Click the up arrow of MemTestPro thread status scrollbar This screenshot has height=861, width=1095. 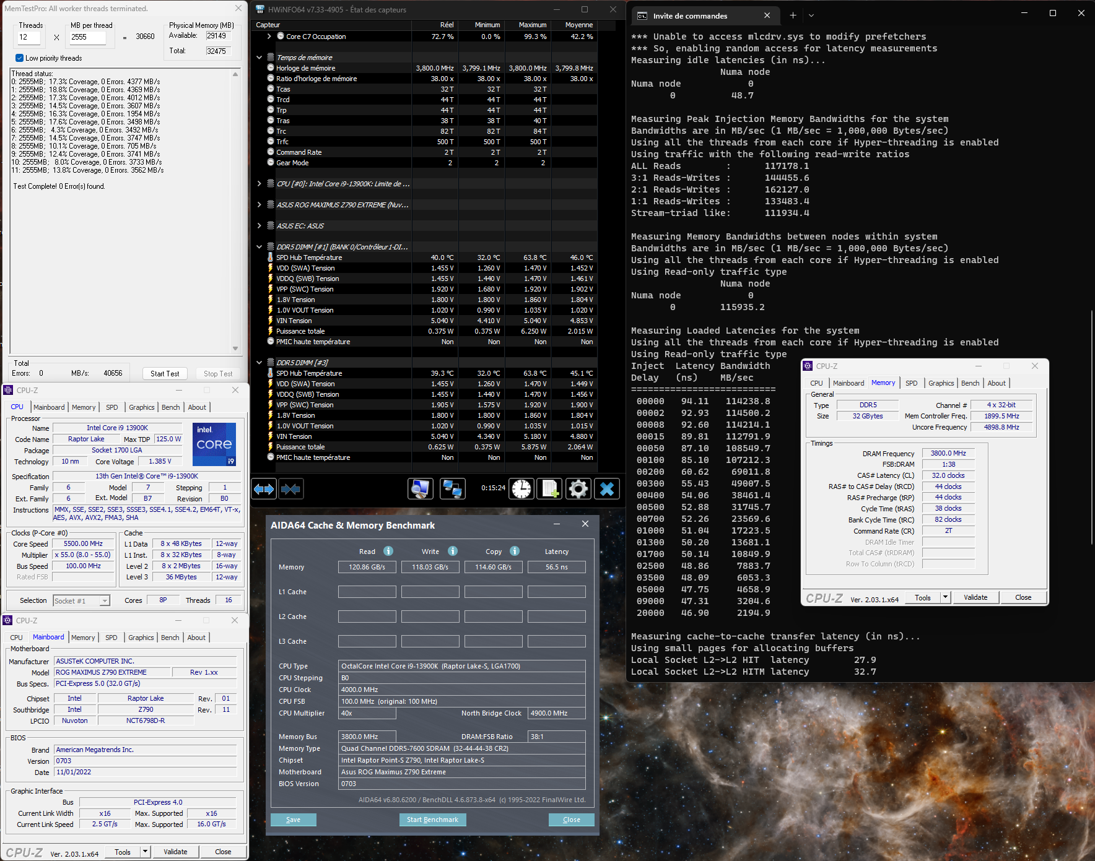click(235, 74)
